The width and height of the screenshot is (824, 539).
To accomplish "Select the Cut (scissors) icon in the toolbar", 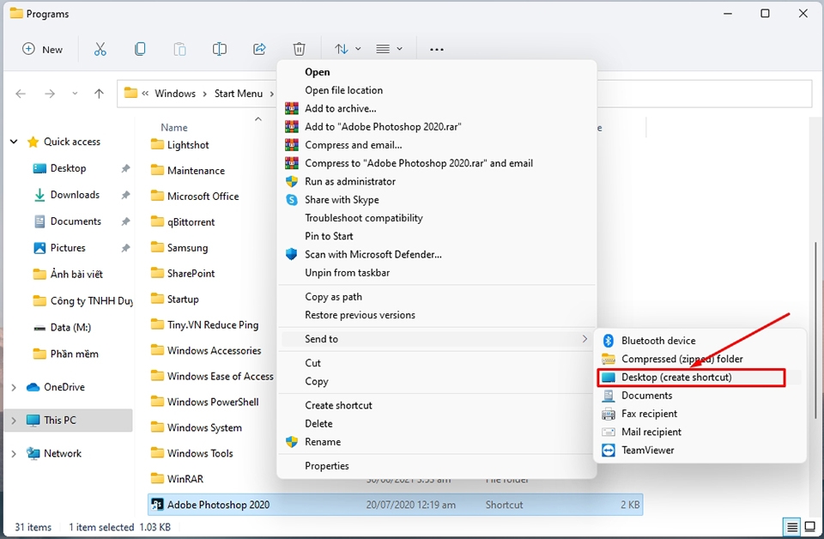I will (100, 49).
